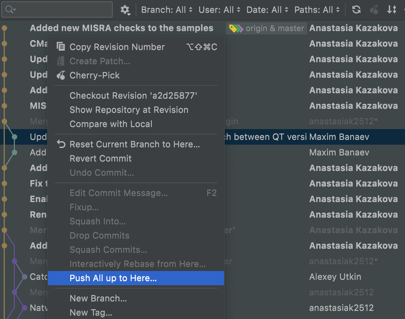This screenshot has height=319, width=405.
Task: Choose Checkout Revision 'a2d25877'
Action: pyautogui.click(x=136, y=96)
